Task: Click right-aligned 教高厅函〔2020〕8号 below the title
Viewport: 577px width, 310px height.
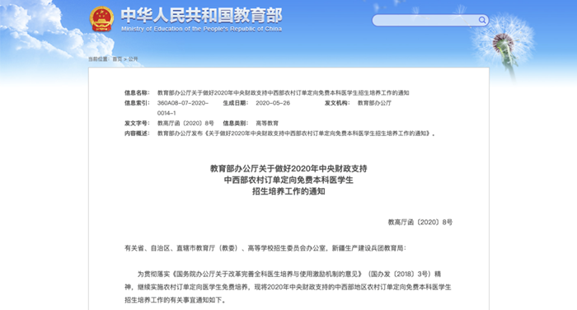Action: (420, 222)
